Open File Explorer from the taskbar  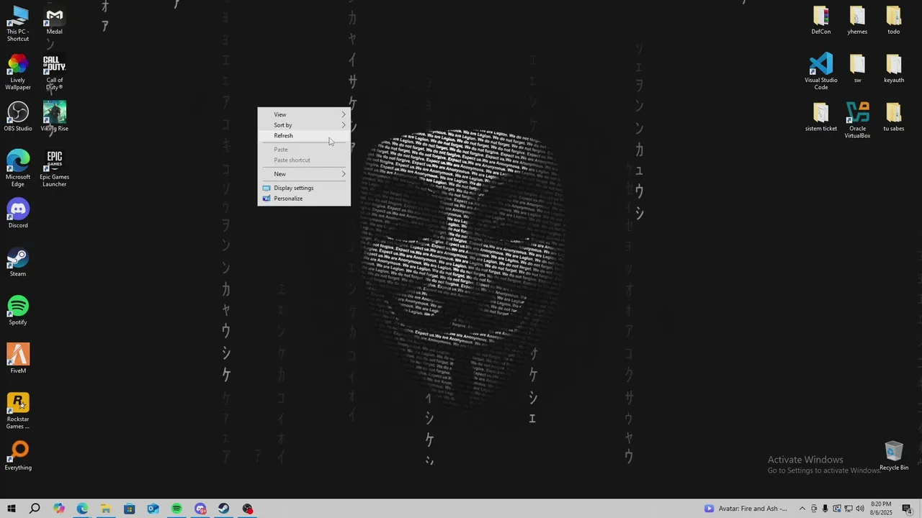click(106, 509)
